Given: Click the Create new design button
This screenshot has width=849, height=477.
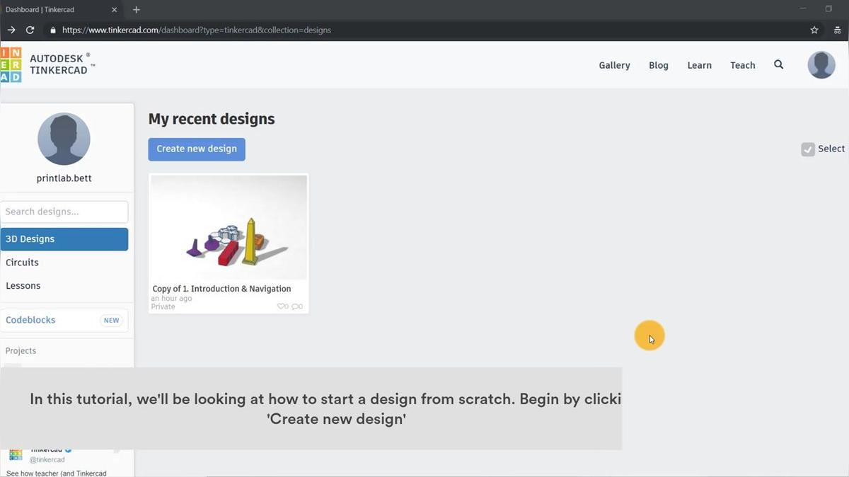Looking at the screenshot, I should click(x=197, y=149).
